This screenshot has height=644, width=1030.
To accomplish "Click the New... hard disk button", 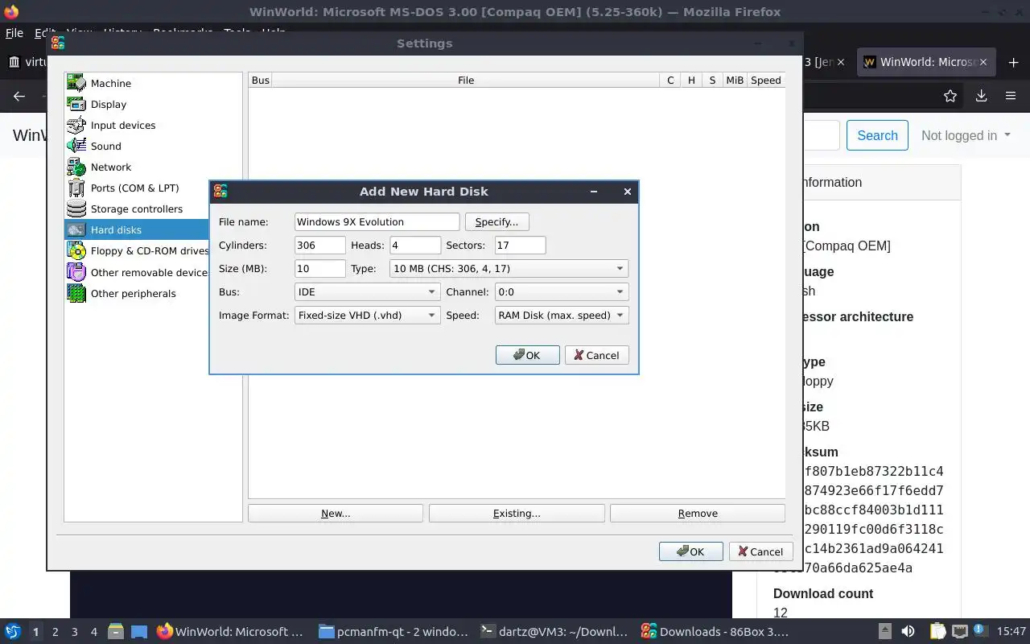I will click(336, 513).
